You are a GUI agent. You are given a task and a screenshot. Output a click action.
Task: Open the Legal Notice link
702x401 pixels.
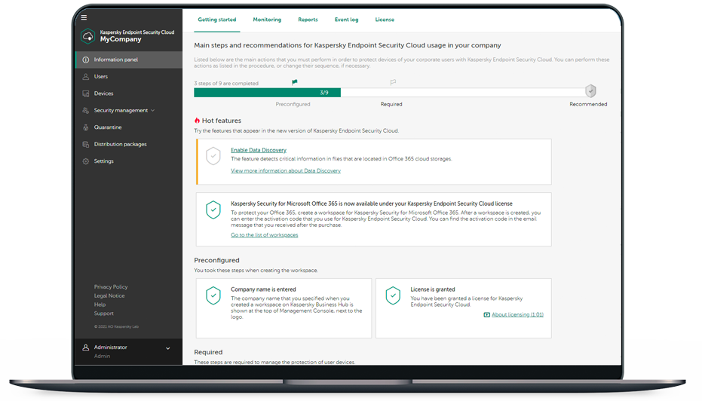click(x=109, y=295)
